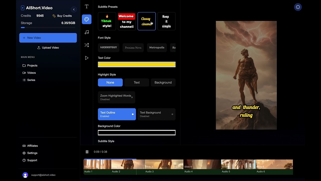Choose the Tiktok style subtitle preset
Screen dimensions: 321x181
(x=107, y=21)
